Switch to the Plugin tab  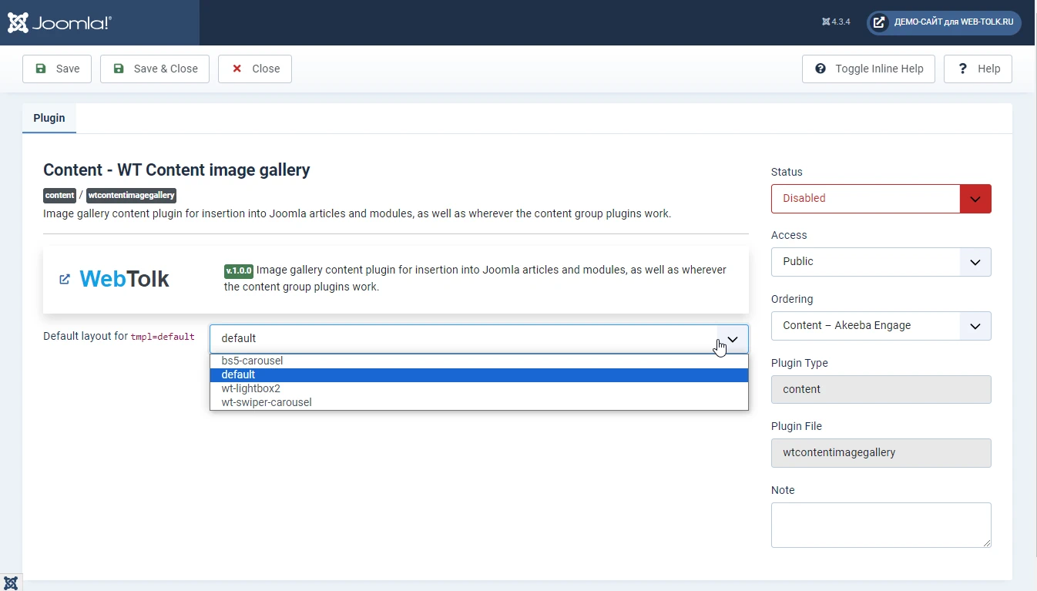[x=49, y=118]
